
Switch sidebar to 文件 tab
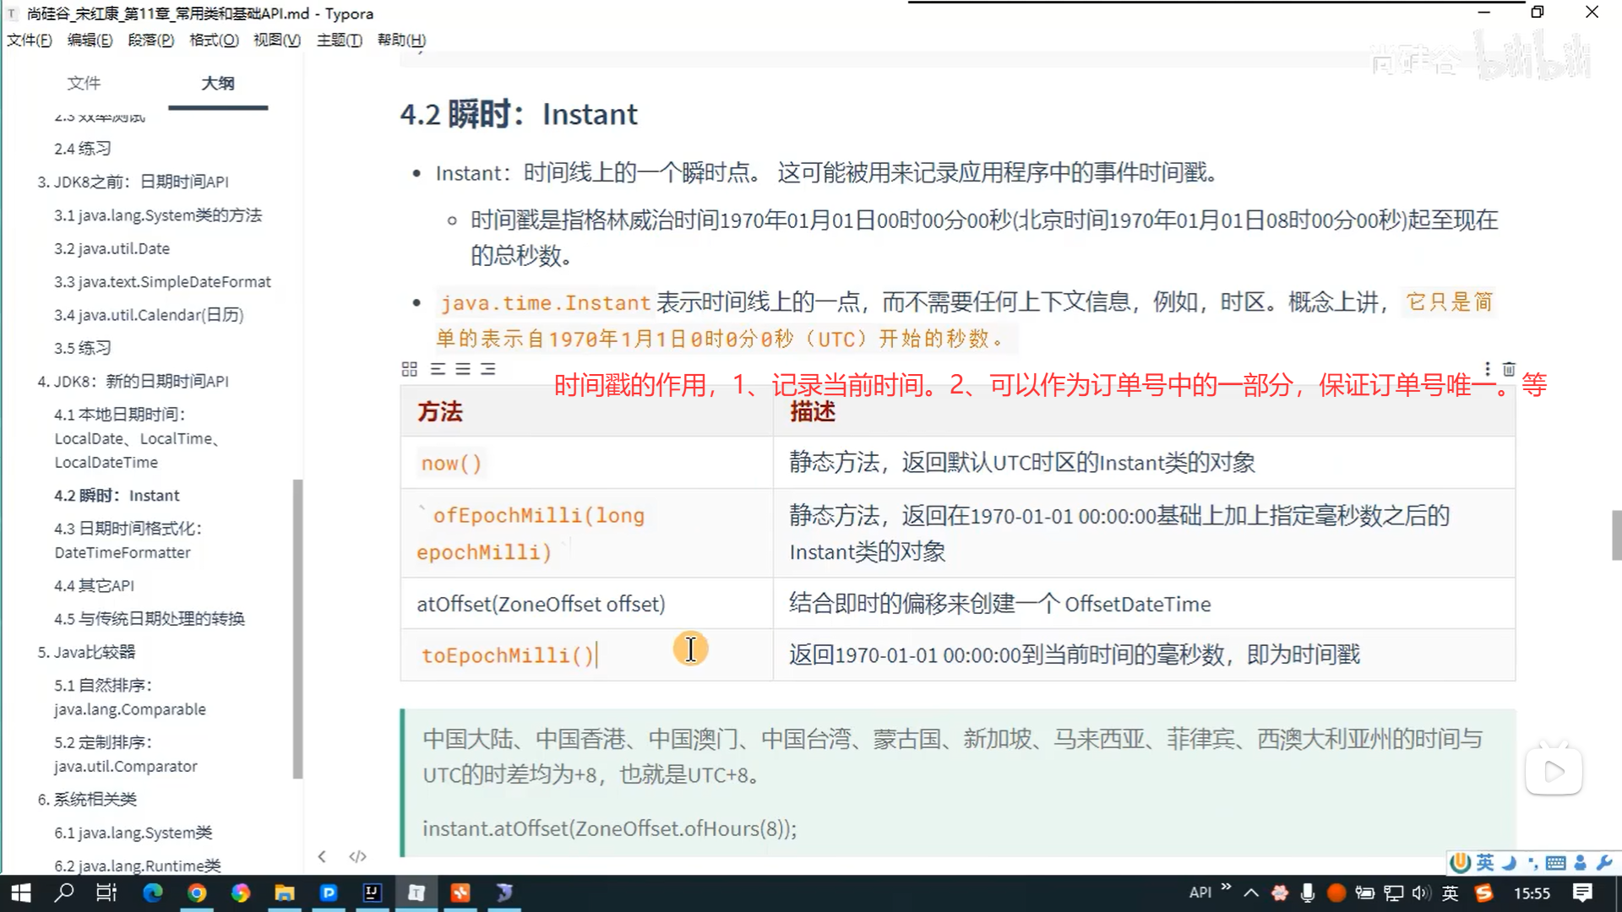tap(84, 83)
